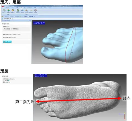
Task: Open the ファイル ribbon tab
Action: (7, 8)
